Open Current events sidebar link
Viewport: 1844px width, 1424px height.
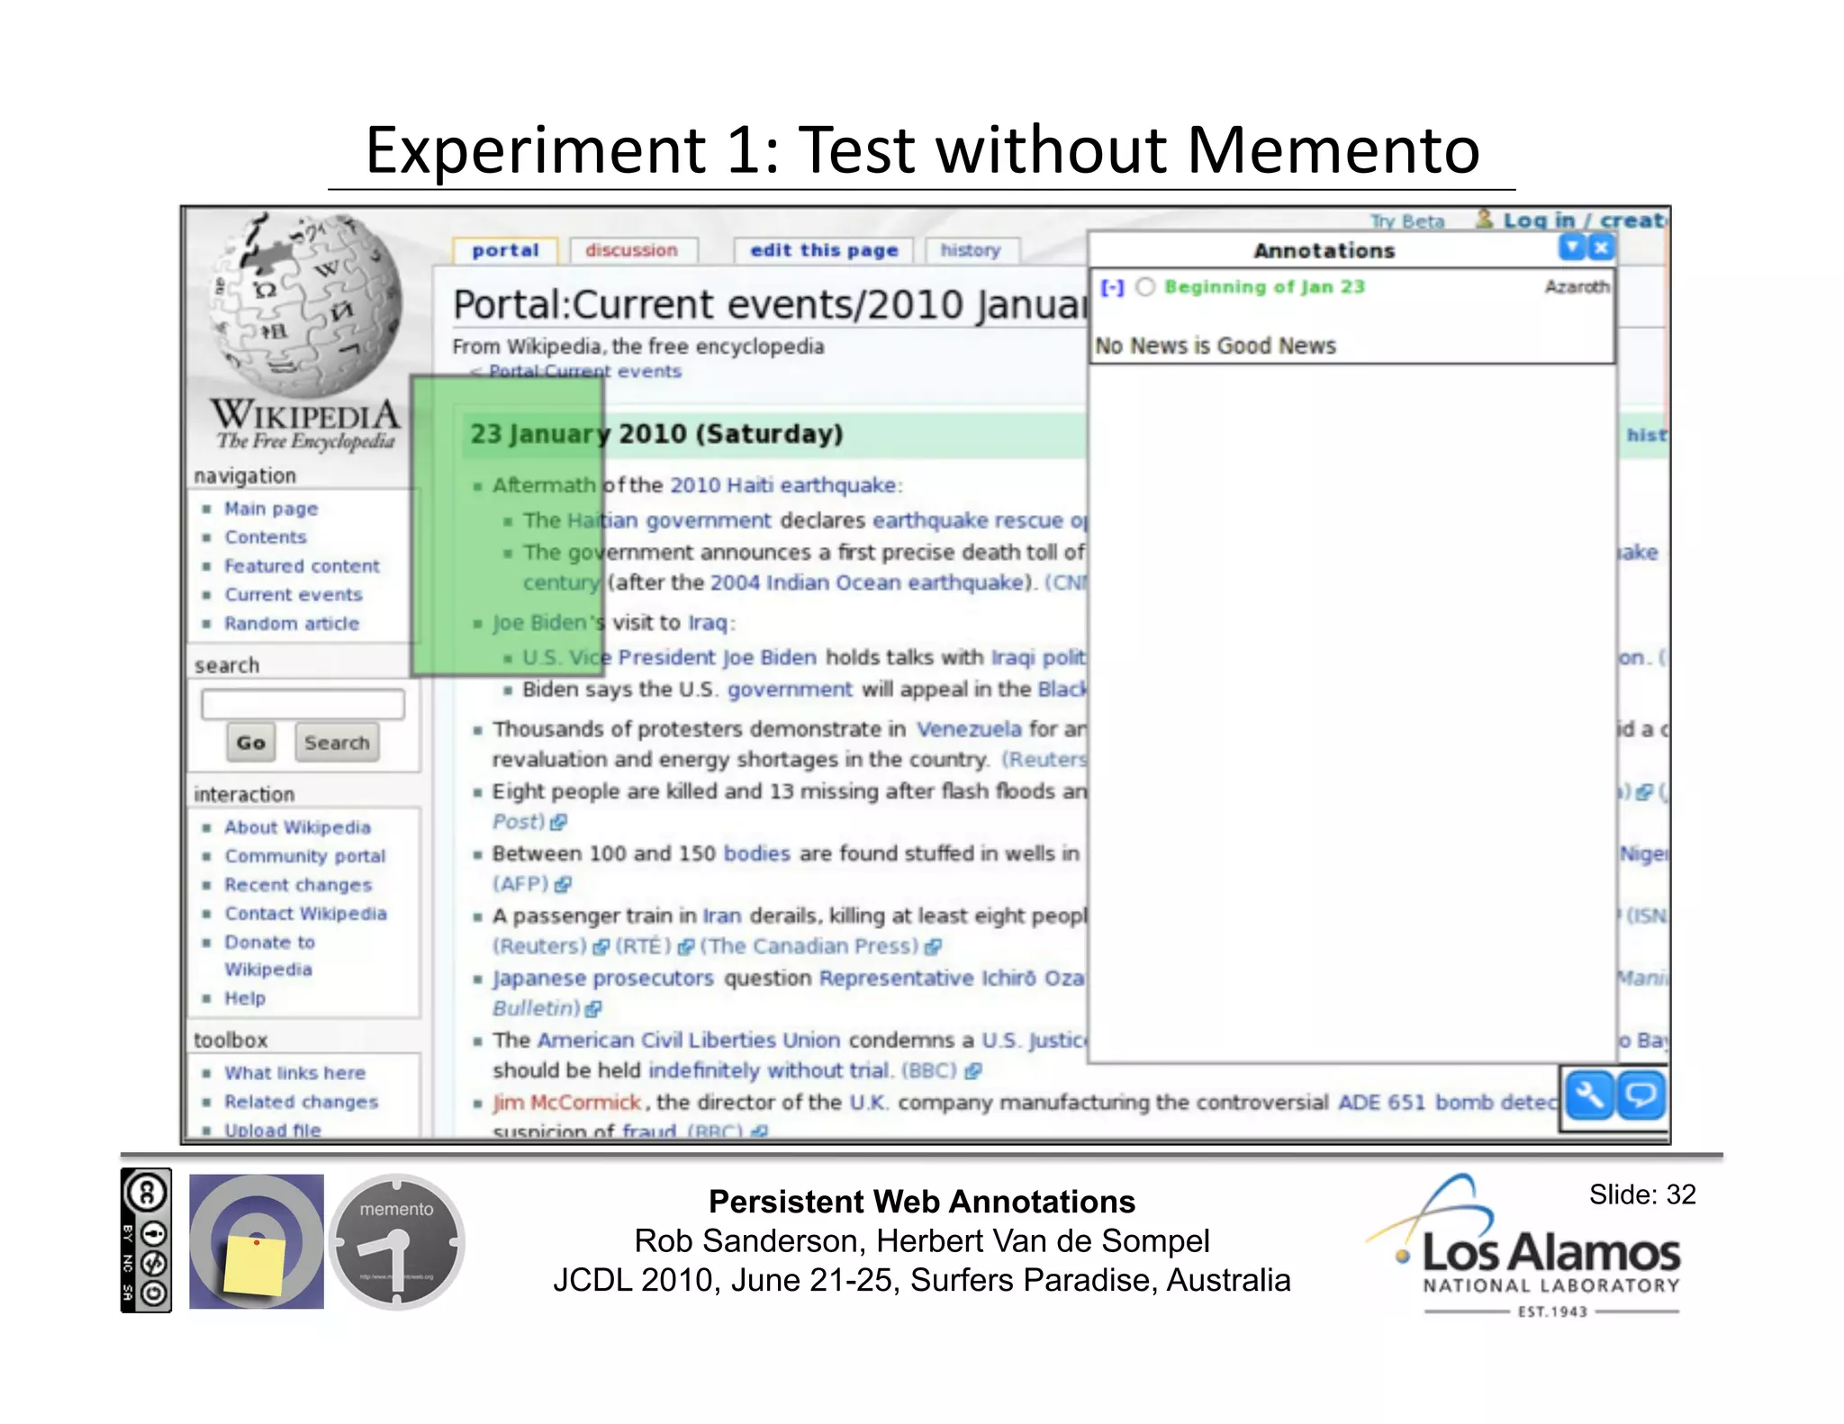[294, 595]
